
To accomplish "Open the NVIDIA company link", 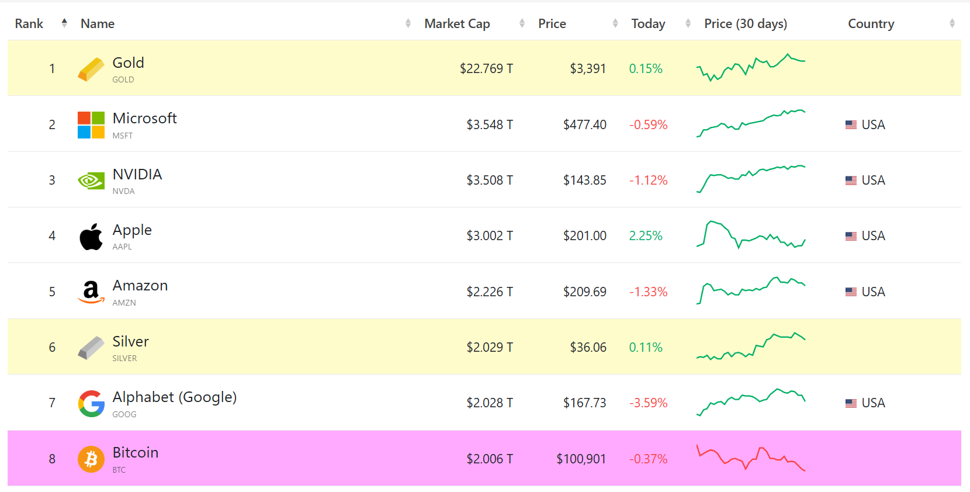I will click(x=137, y=174).
